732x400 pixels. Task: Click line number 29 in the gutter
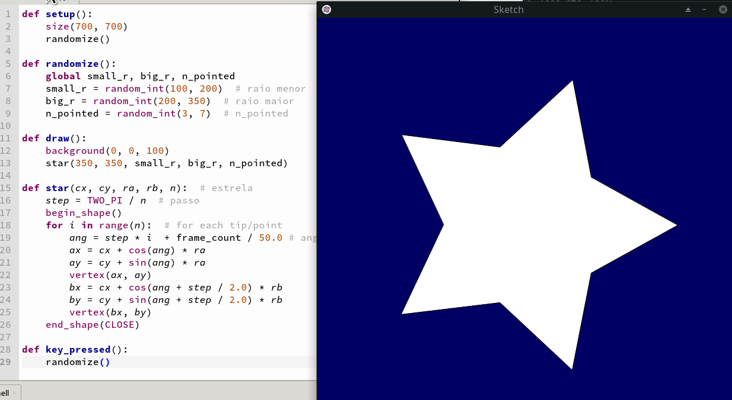coord(8,362)
